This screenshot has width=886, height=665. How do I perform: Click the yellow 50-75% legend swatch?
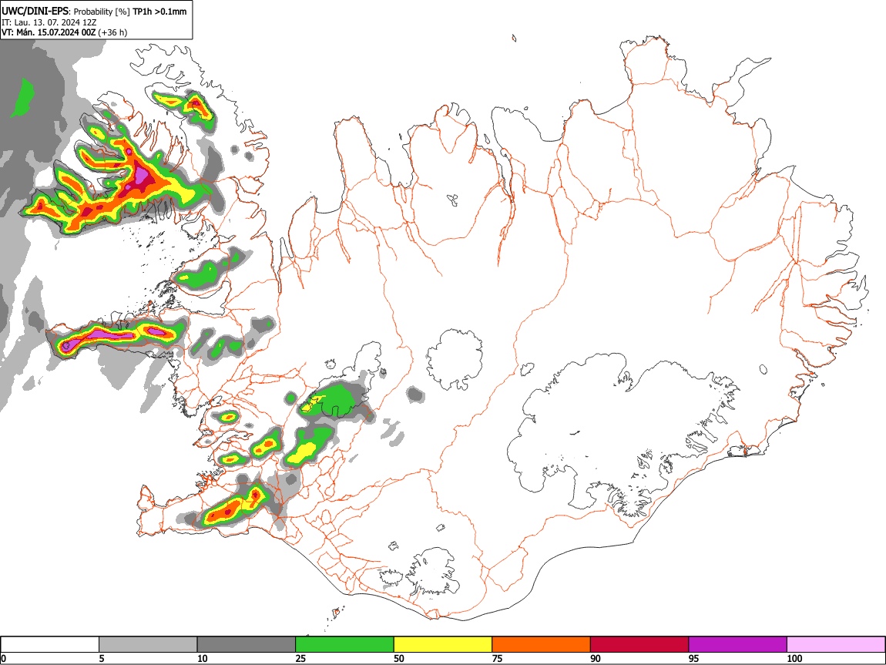click(443, 645)
